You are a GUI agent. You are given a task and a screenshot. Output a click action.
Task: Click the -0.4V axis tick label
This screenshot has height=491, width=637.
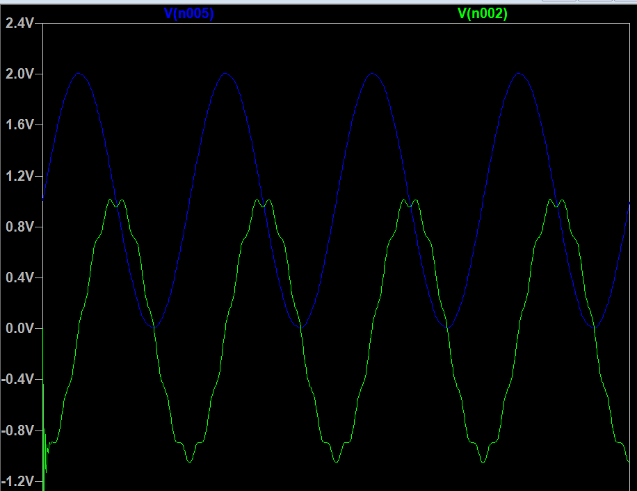pyautogui.click(x=17, y=380)
